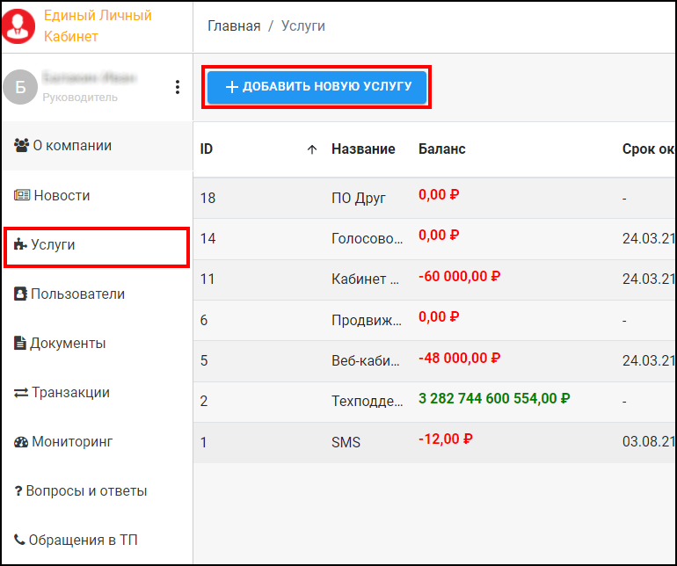Click the О компании people icon

click(22, 146)
